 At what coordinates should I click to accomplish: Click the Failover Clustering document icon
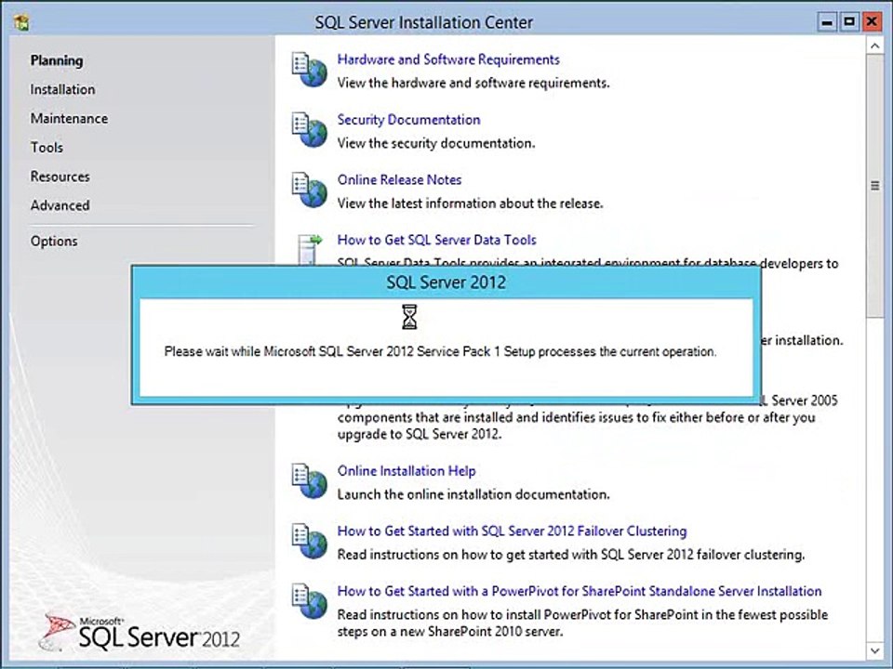point(309,541)
